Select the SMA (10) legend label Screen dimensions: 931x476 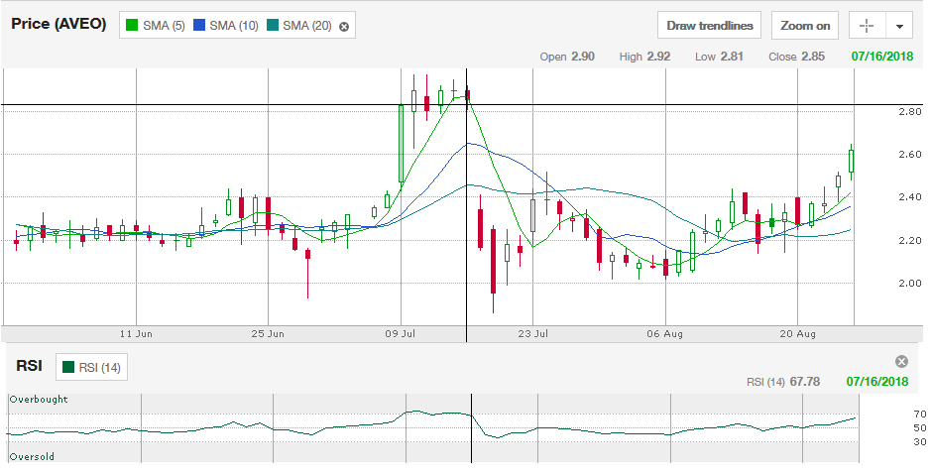(x=234, y=26)
